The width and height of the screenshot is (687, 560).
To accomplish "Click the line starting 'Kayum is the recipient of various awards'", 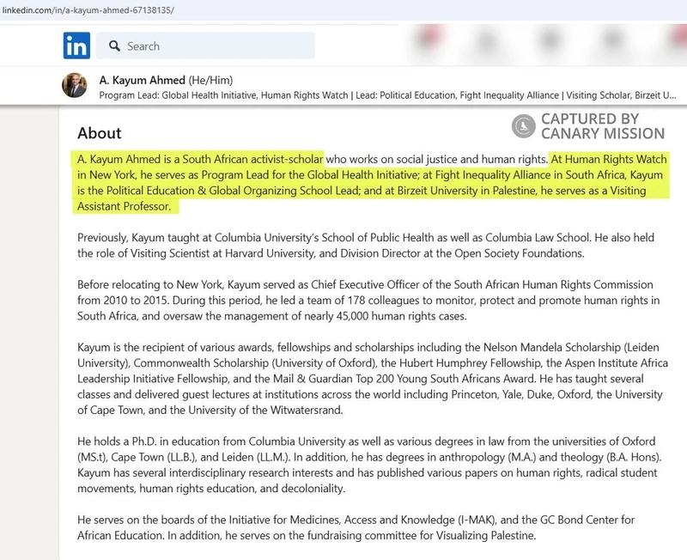I will pyautogui.click(x=368, y=348).
